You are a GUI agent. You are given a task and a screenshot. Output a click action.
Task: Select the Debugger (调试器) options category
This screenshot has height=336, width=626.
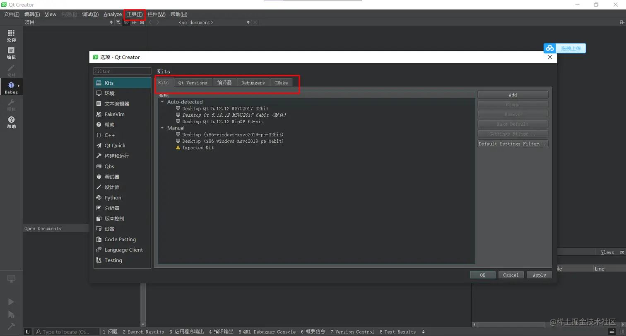(x=122, y=177)
